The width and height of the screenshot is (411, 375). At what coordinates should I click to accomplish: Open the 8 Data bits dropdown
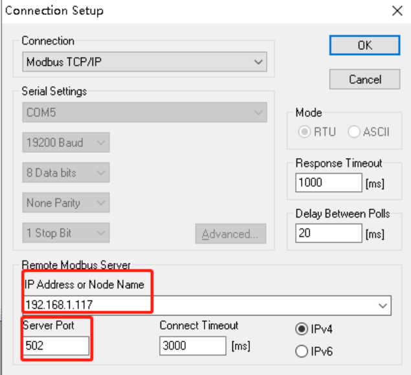(x=66, y=172)
